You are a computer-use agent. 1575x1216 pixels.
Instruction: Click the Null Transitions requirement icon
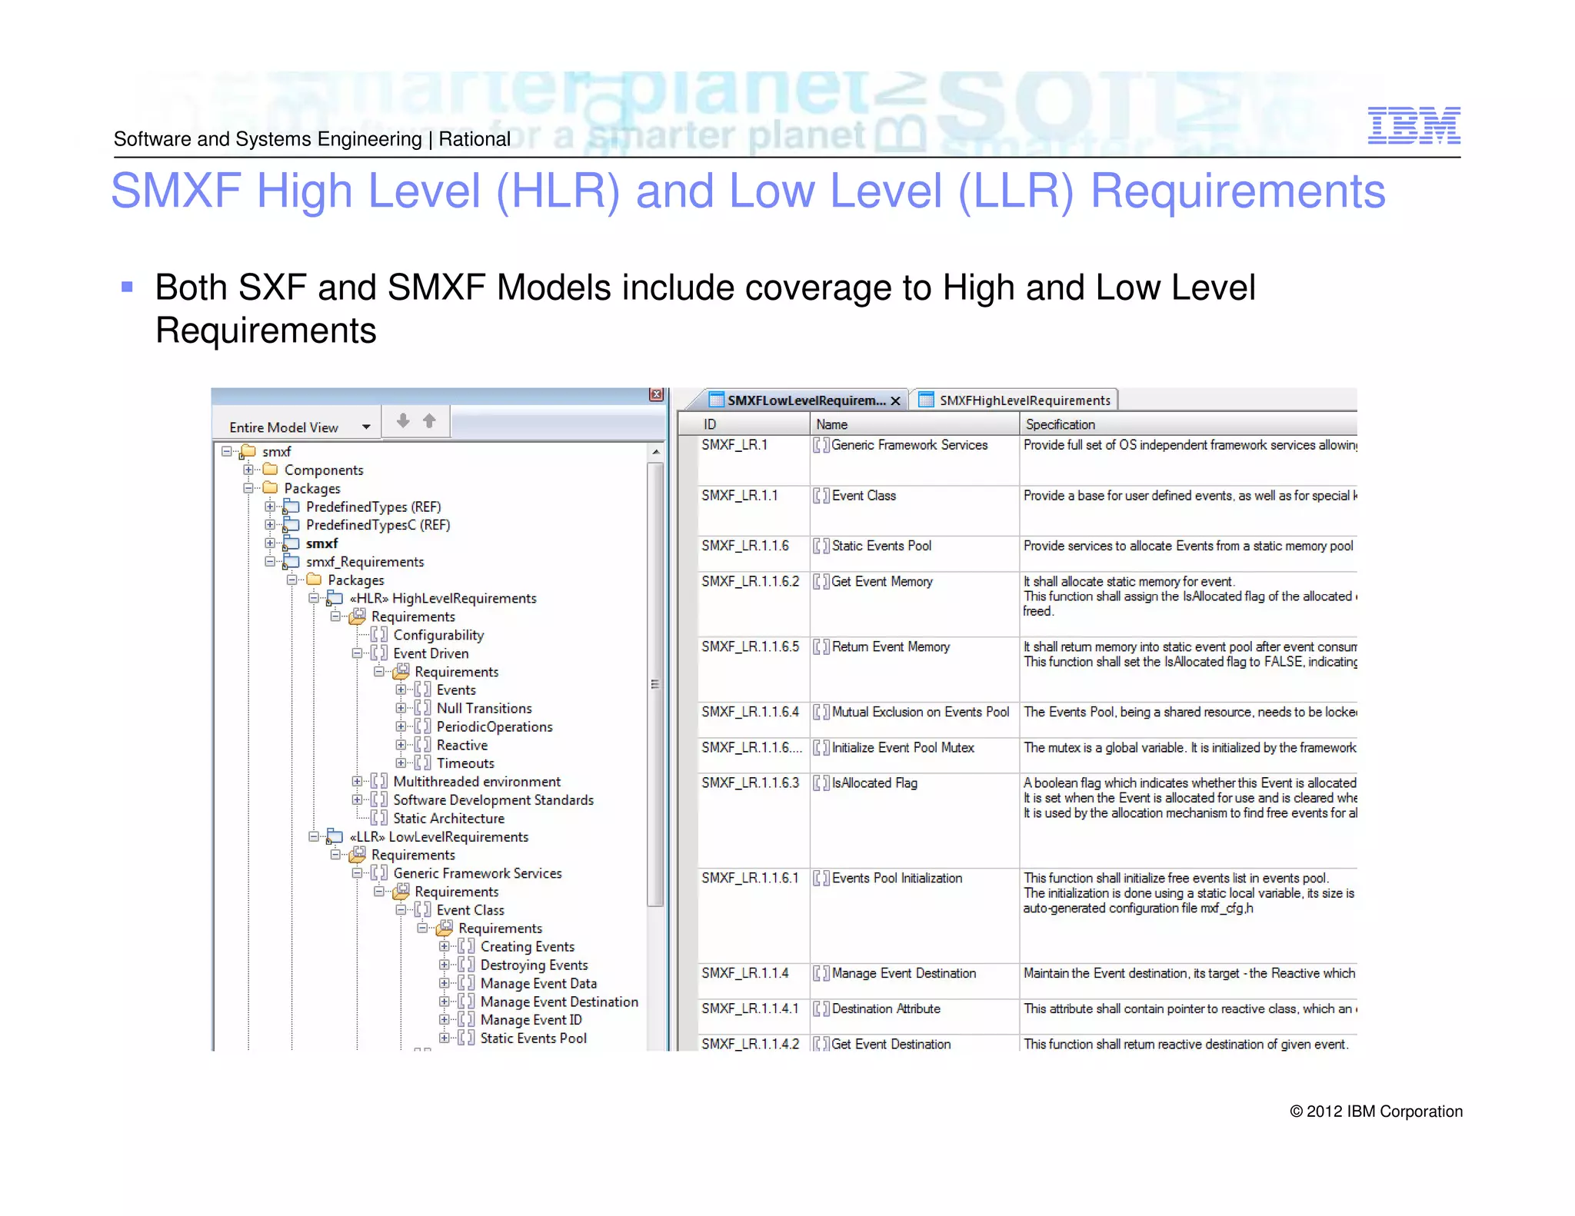422,708
